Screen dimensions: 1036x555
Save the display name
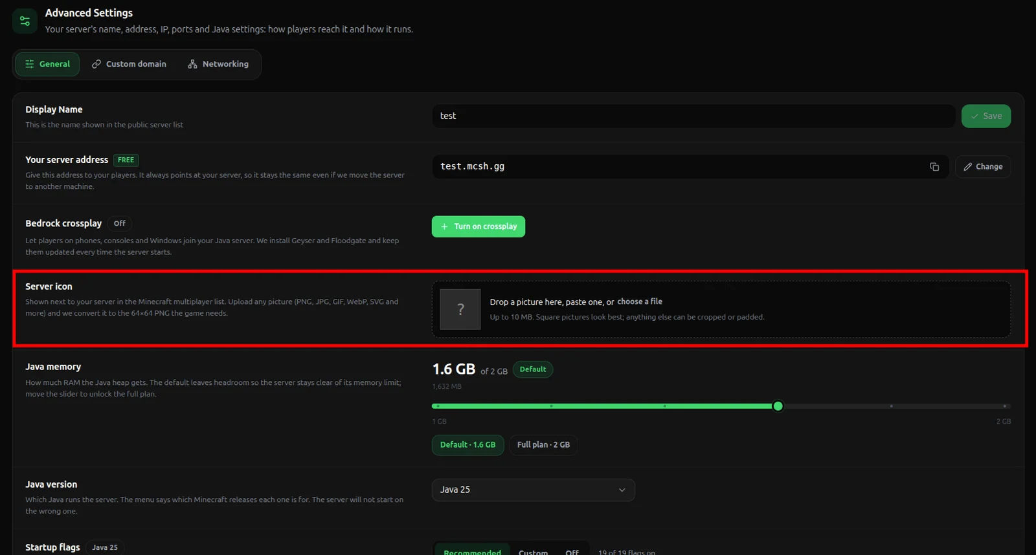[986, 116]
